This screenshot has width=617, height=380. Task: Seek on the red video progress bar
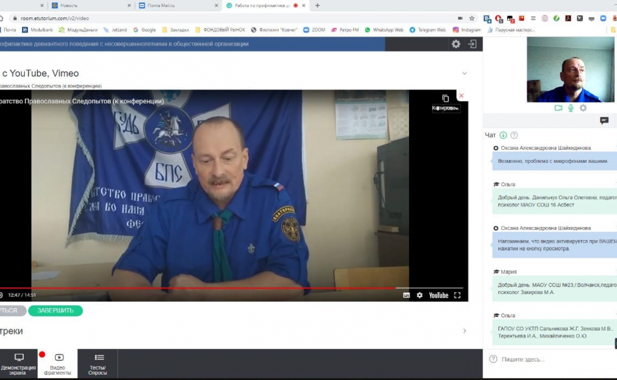pos(216,288)
